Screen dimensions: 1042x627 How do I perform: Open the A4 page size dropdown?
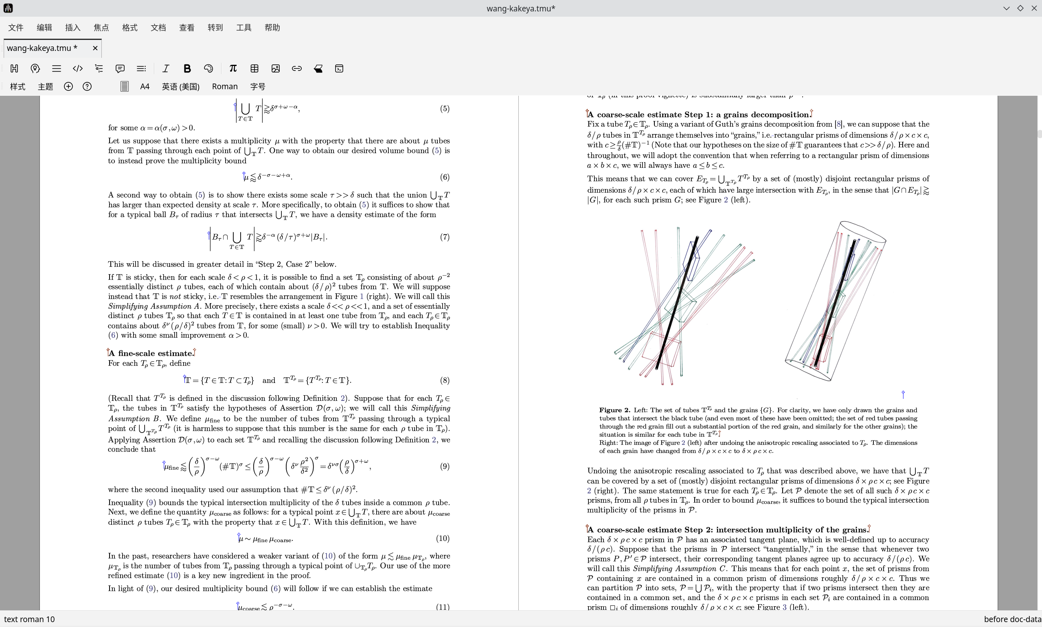(x=145, y=87)
